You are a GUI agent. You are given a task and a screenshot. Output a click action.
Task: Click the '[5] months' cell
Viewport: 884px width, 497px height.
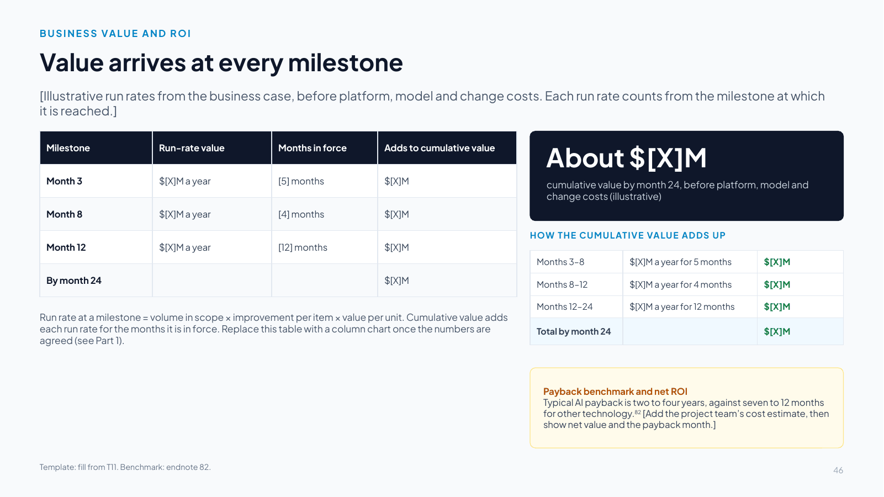click(301, 181)
